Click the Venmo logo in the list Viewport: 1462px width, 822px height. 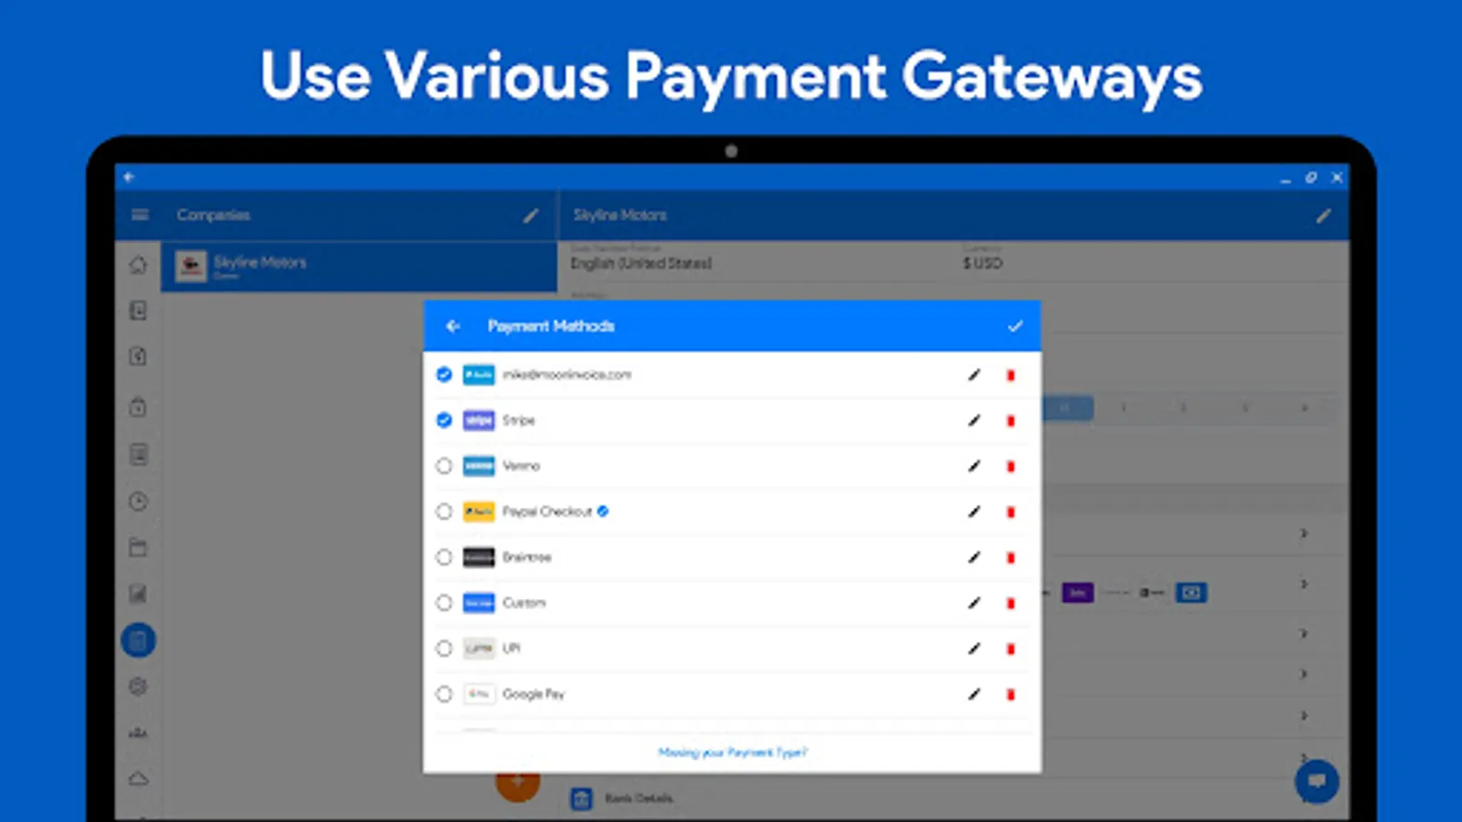pos(479,466)
